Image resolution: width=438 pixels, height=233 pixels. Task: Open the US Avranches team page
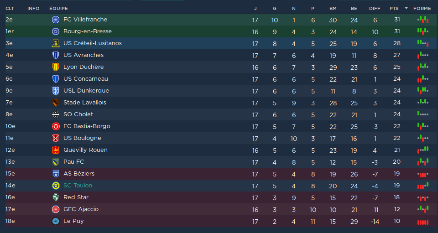coord(83,55)
